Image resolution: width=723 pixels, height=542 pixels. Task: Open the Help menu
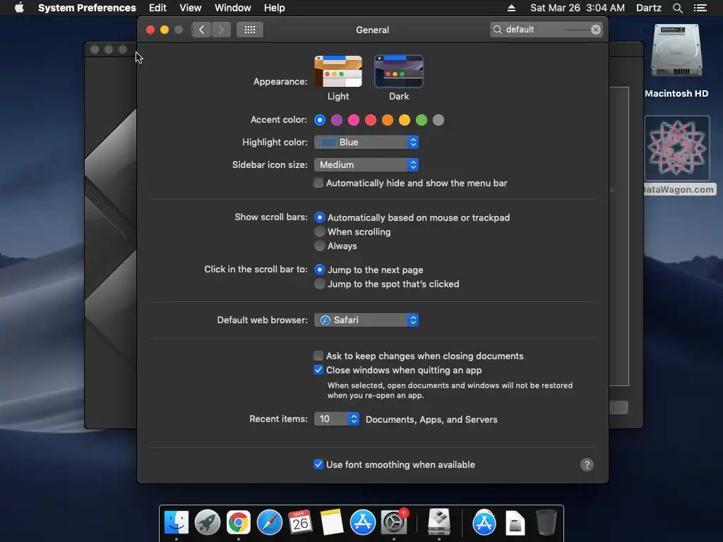pos(275,8)
